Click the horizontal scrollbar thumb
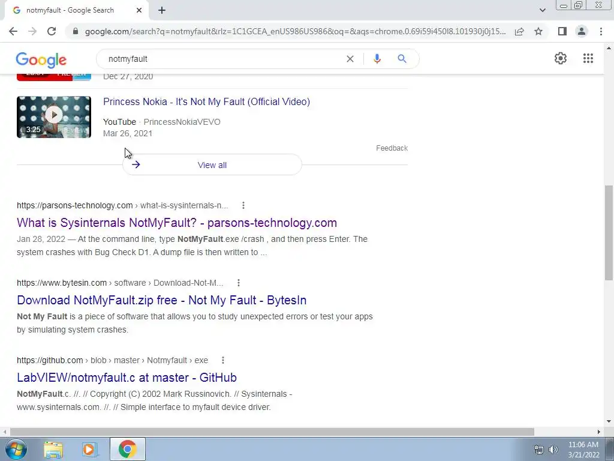This screenshot has width=614, height=461. [272, 432]
